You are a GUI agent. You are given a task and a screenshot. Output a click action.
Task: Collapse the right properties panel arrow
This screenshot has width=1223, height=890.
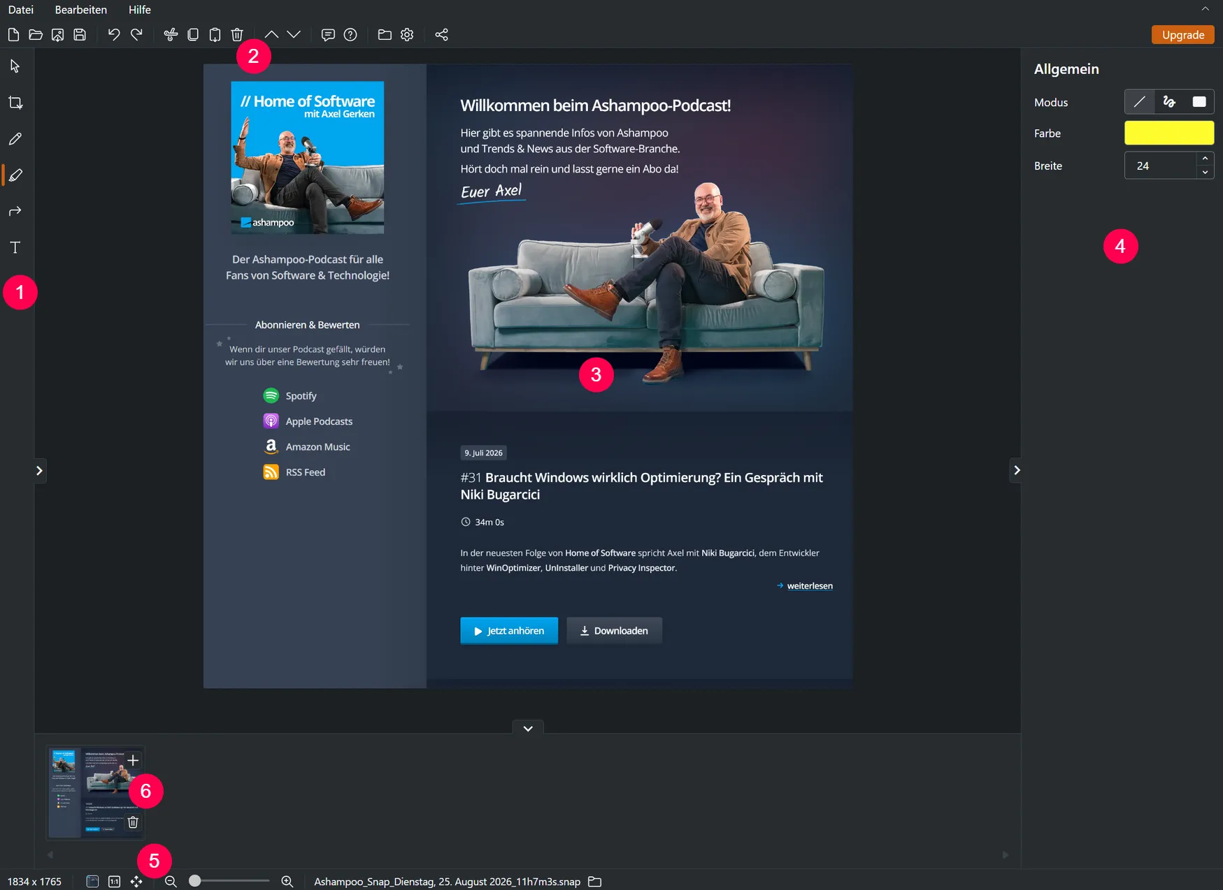(1016, 470)
